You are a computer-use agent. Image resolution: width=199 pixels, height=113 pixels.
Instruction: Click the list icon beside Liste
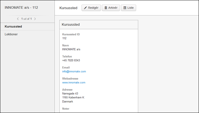pos(125,8)
